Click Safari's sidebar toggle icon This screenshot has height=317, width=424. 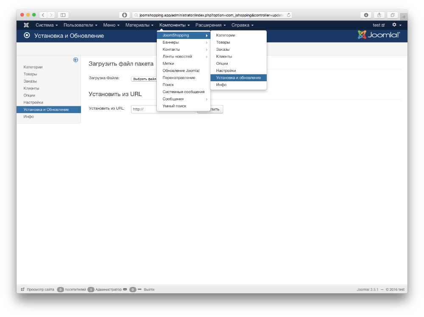pyautogui.click(x=63, y=15)
